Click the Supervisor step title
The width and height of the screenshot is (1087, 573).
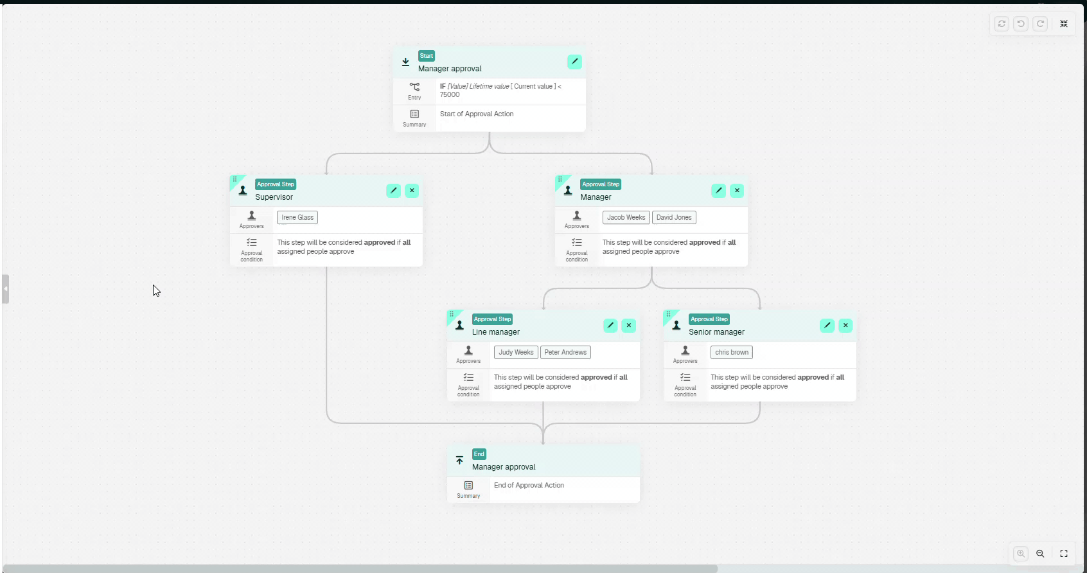pyautogui.click(x=274, y=197)
